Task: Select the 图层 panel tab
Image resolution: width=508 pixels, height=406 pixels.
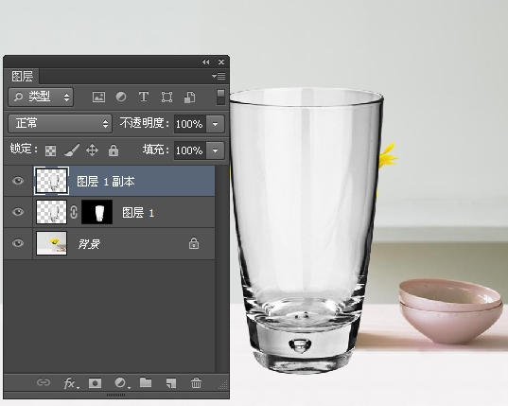Action: click(22, 76)
